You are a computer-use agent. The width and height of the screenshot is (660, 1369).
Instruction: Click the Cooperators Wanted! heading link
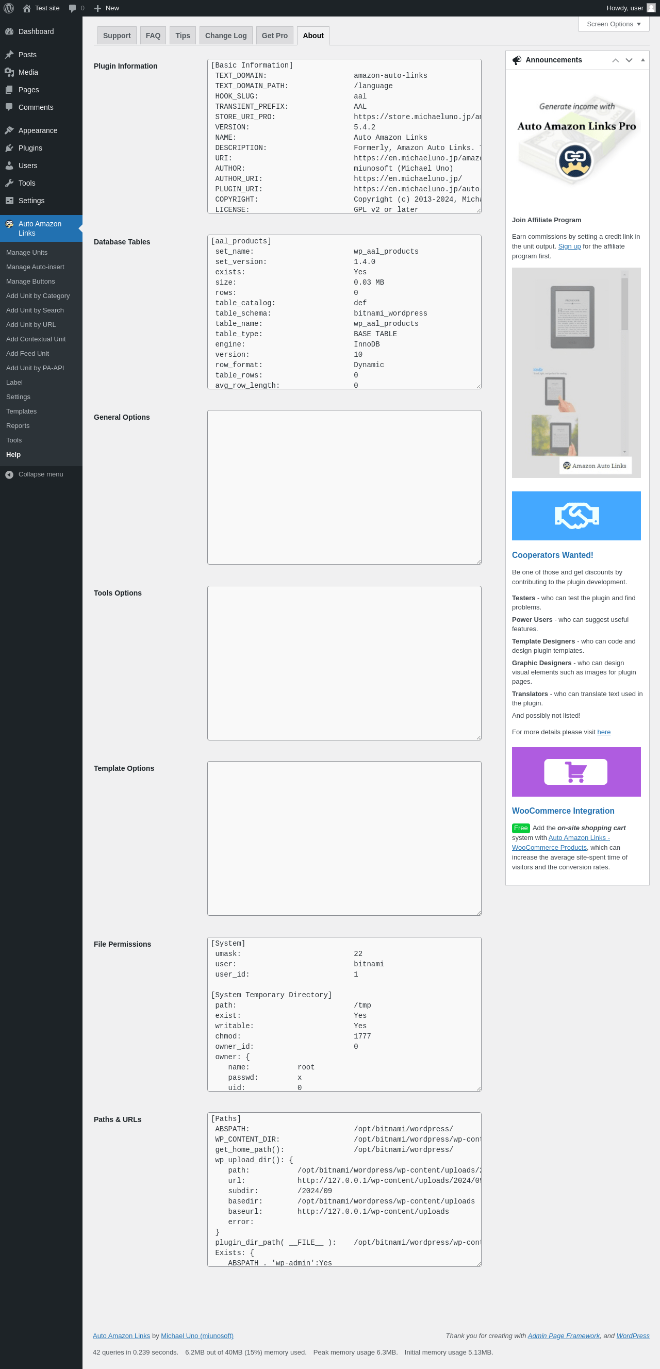pyautogui.click(x=552, y=555)
